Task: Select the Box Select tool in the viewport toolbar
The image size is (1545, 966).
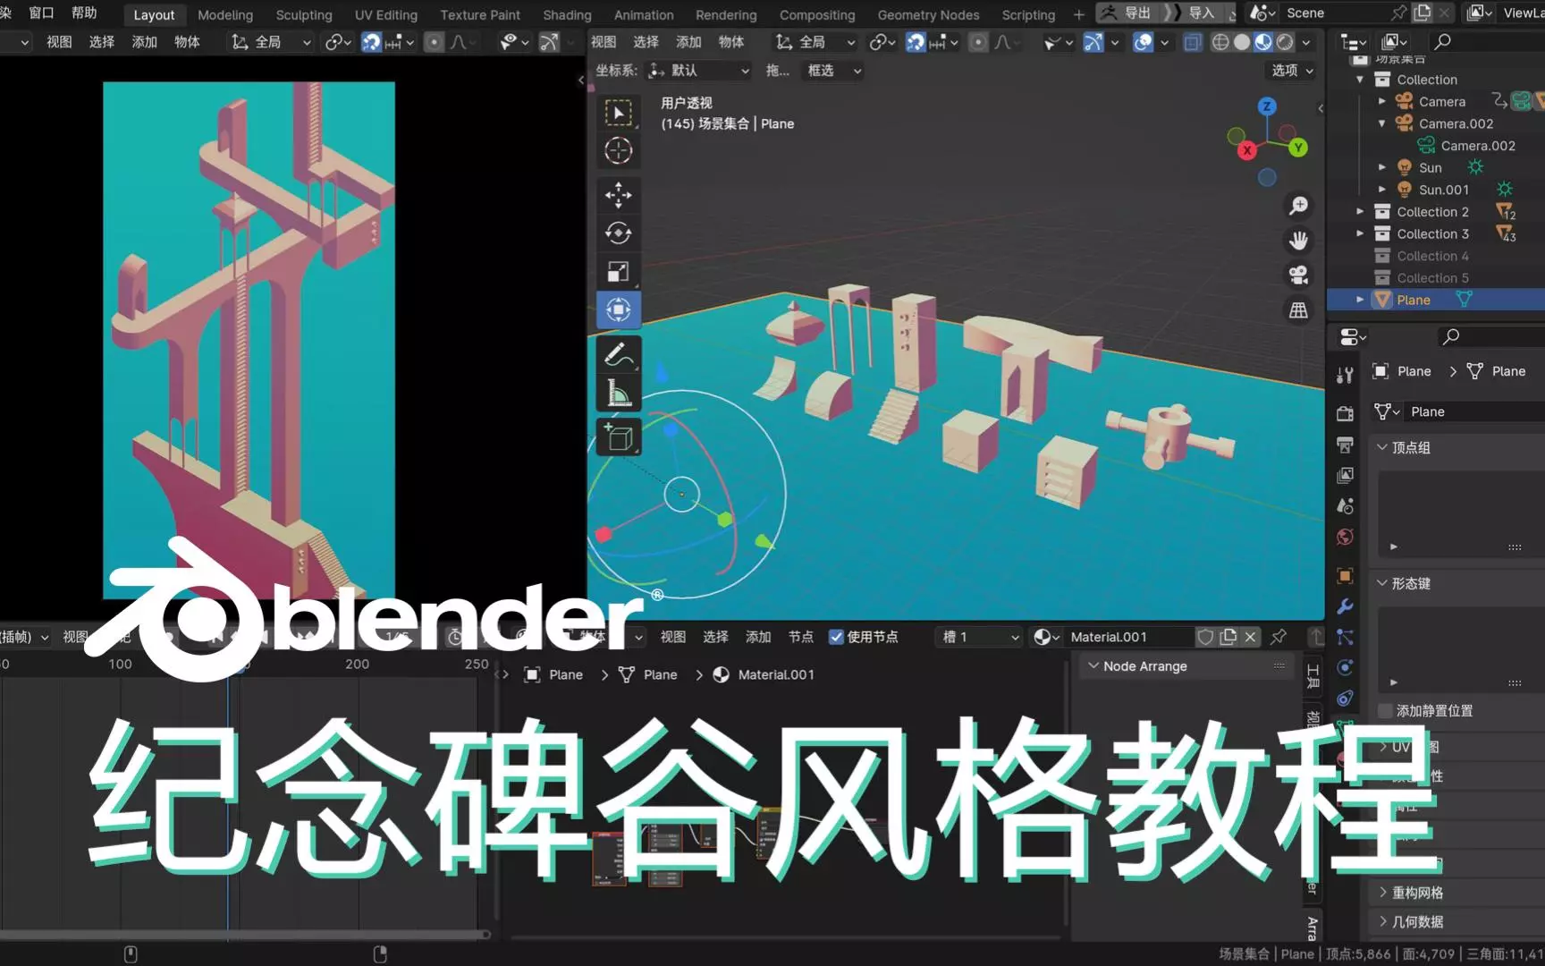Action: click(618, 113)
